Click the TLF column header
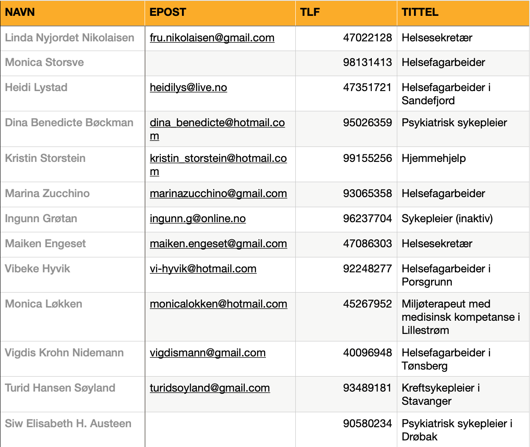This screenshot has height=447, width=530. [x=346, y=12]
